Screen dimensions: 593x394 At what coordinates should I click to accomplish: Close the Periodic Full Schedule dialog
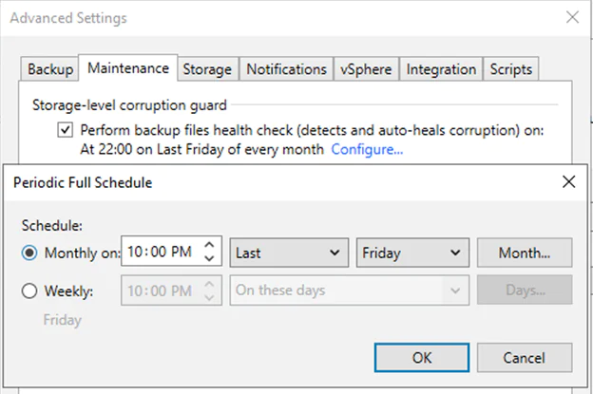(x=568, y=181)
